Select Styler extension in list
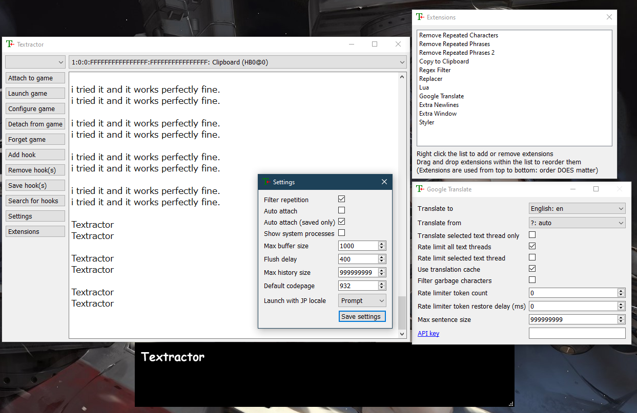This screenshot has width=637, height=413. click(426, 122)
